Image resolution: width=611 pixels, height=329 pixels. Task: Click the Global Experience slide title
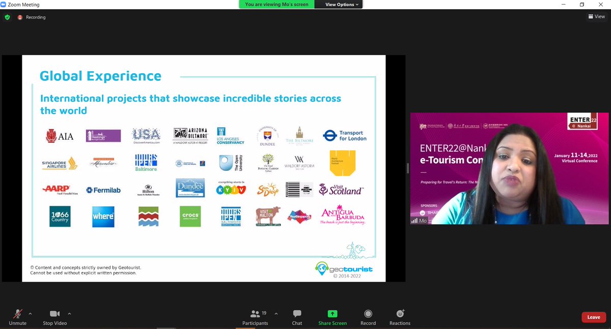click(x=100, y=76)
